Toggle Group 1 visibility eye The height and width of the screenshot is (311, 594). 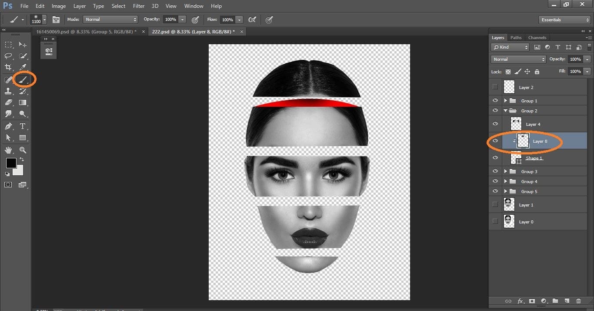pos(495,100)
